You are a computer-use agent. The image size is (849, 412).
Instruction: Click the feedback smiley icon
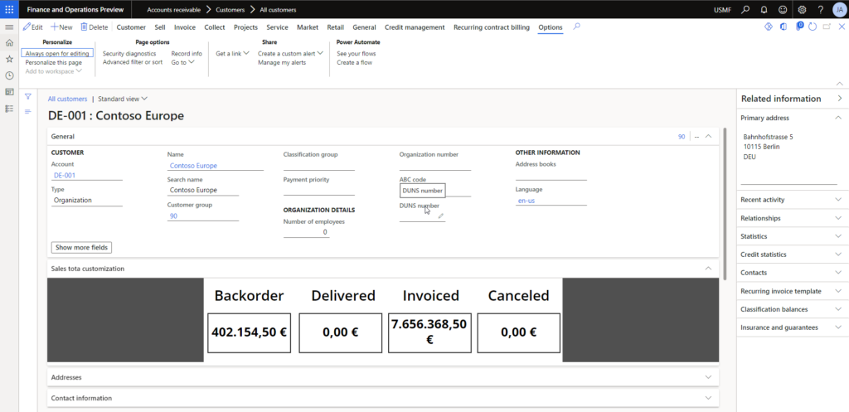[783, 9]
